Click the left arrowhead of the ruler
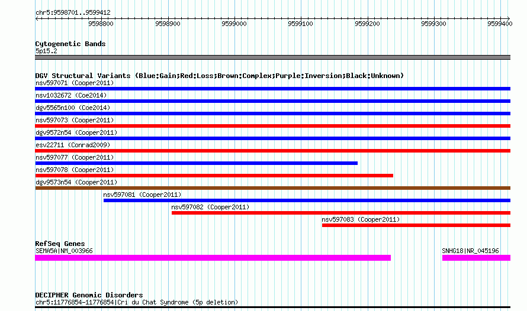Screen dimensions: 527x311 pos(37,18)
